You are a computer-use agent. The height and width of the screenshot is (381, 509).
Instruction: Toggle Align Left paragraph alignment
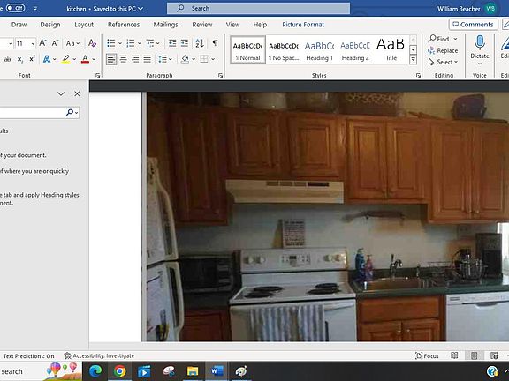click(x=111, y=59)
